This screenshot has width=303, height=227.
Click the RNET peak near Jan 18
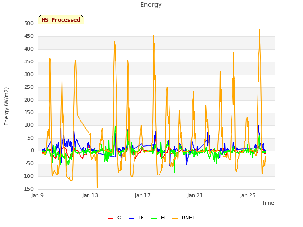click(x=154, y=35)
